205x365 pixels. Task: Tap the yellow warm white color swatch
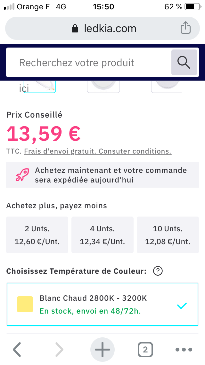25,304
